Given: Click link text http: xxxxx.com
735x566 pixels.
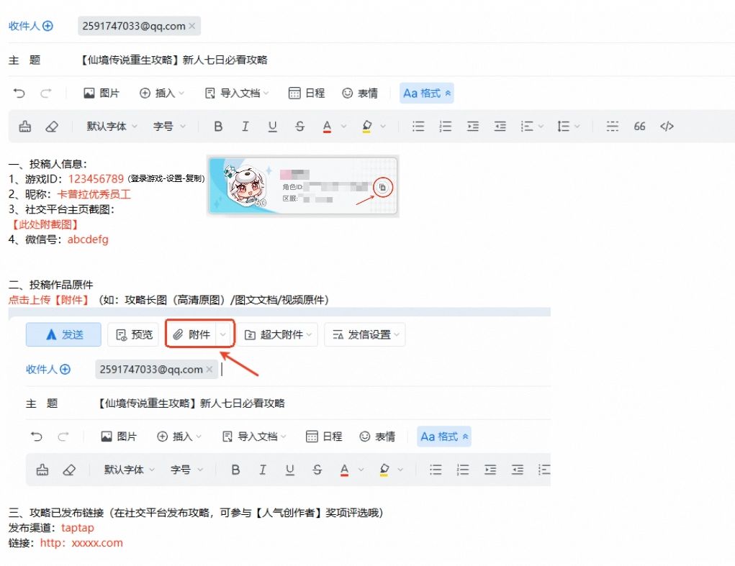Looking at the screenshot, I should [x=81, y=543].
